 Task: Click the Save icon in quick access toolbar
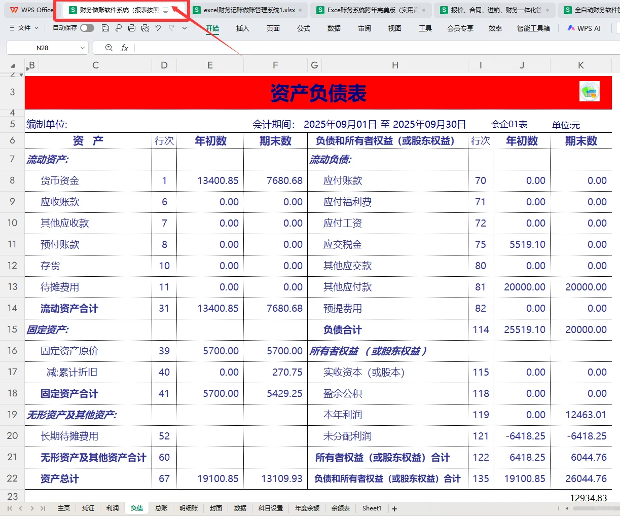point(105,29)
